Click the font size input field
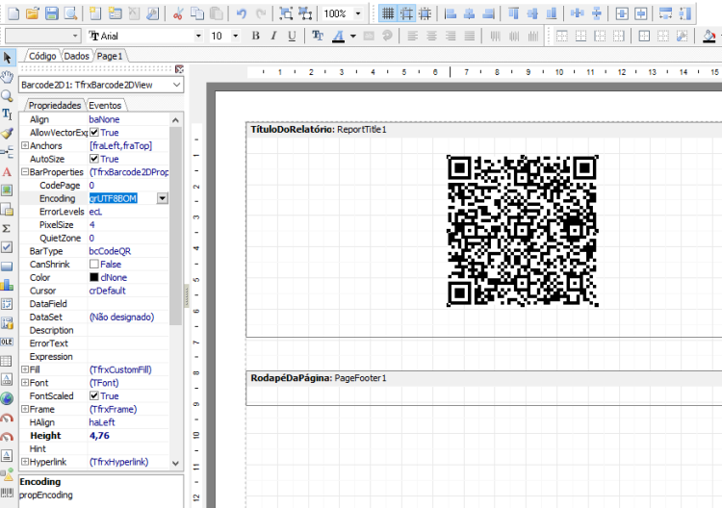This screenshot has height=508, width=722. pyautogui.click(x=220, y=36)
